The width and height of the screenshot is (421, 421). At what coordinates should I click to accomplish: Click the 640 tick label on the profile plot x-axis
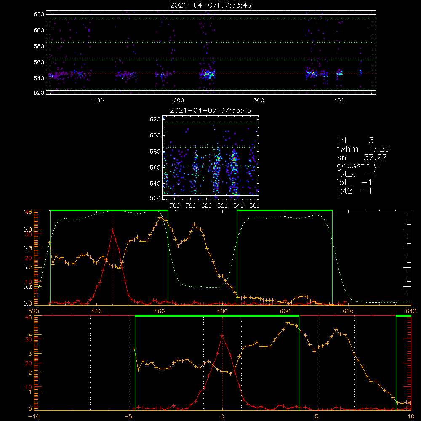[411, 311]
